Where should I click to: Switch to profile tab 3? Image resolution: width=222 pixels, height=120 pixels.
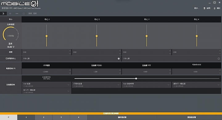click(61, 117)
